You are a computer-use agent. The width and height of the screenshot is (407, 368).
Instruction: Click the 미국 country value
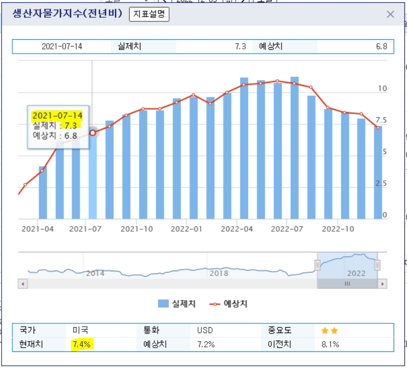80,330
